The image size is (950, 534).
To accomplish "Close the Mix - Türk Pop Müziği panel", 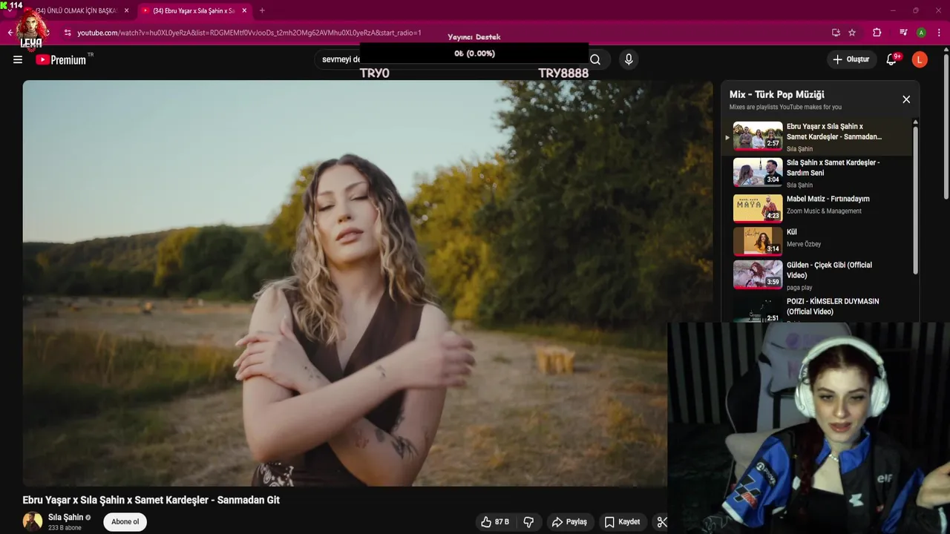I will coord(906,99).
